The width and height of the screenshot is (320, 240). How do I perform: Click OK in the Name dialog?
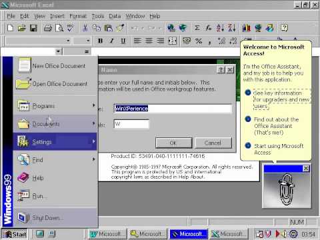pyautogui.click(x=173, y=143)
